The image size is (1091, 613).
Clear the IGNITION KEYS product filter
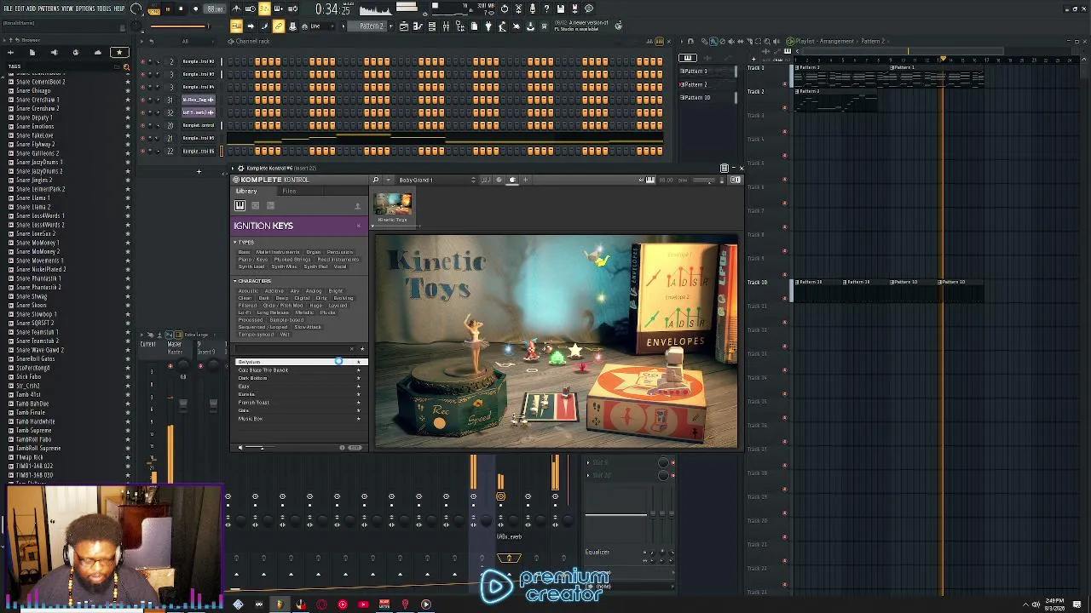click(x=359, y=226)
